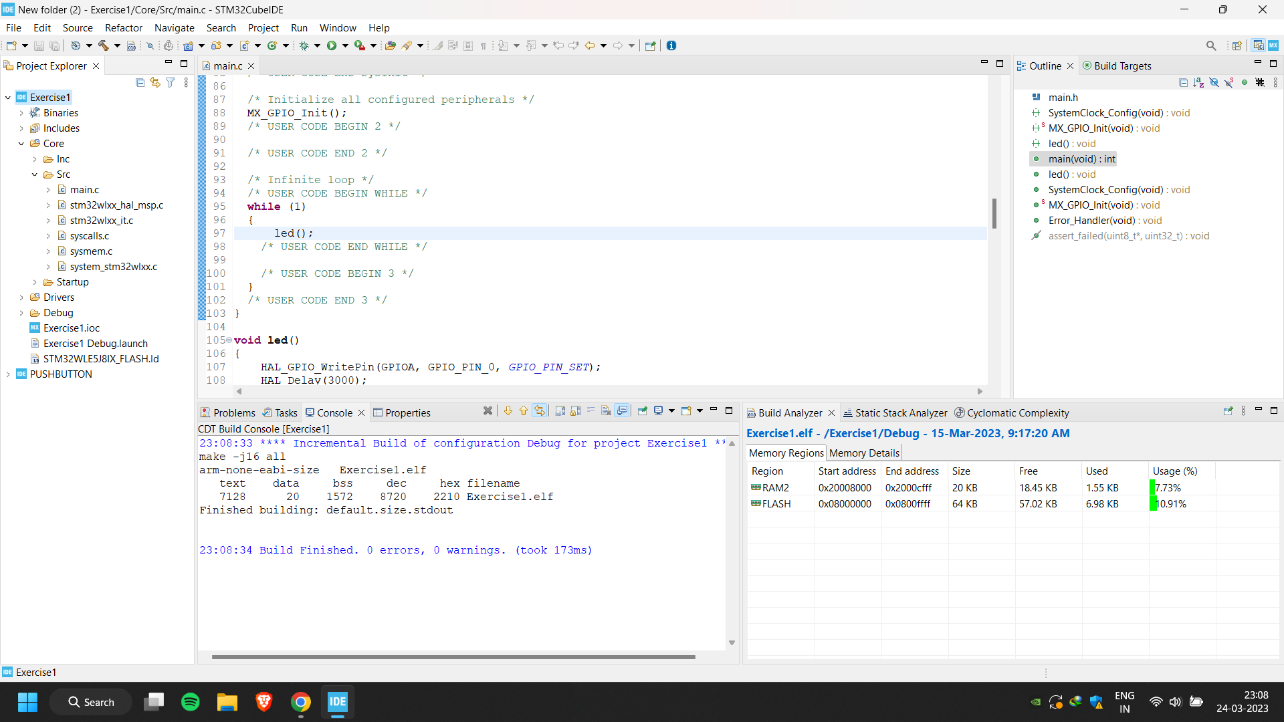Collapse the Core folder in project tree
This screenshot has width=1284, height=722.
point(21,144)
